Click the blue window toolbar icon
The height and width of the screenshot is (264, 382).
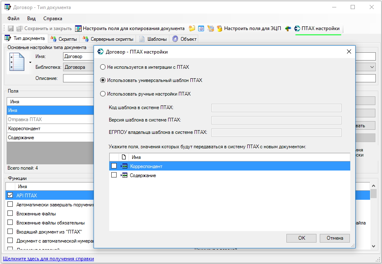[201, 28]
